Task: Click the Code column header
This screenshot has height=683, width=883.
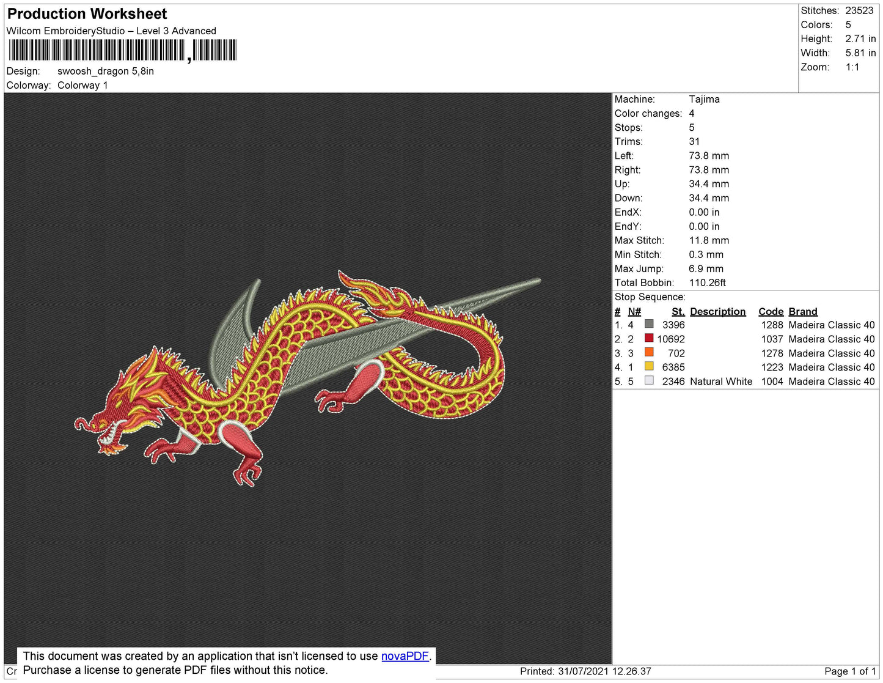Action: (771, 311)
